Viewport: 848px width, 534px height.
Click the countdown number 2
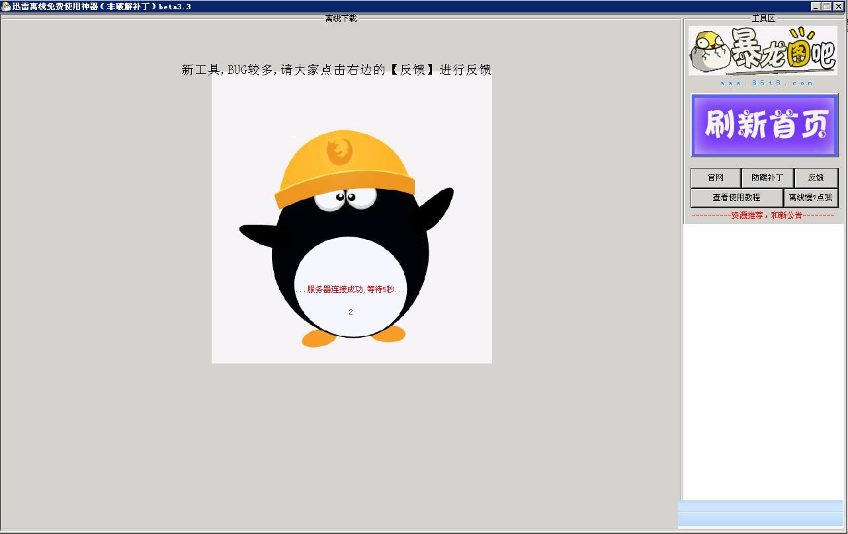pos(351,312)
